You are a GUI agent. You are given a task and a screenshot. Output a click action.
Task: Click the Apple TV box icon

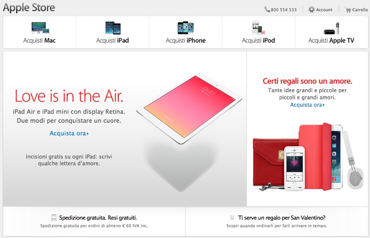(x=332, y=28)
